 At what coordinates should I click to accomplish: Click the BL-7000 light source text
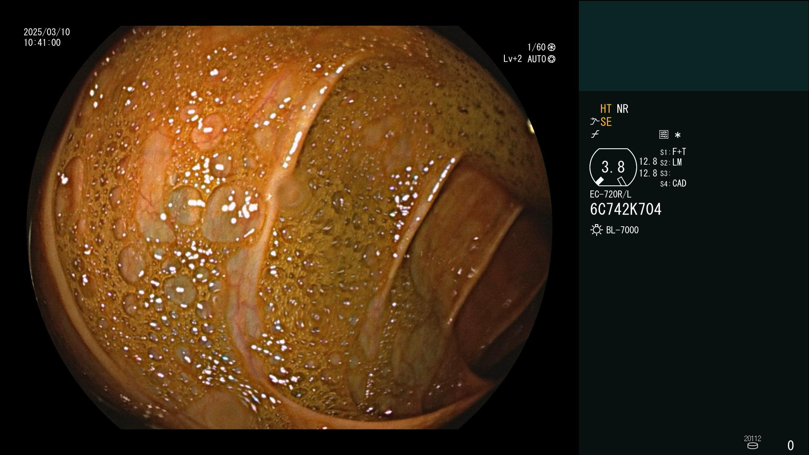tap(622, 230)
